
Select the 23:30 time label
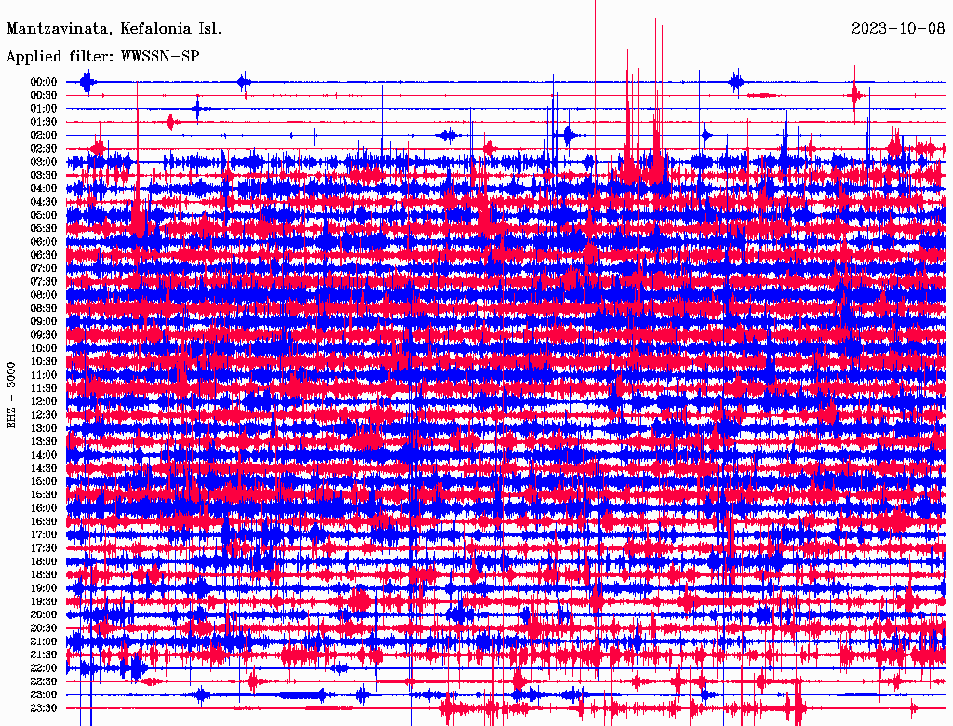(x=44, y=708)
